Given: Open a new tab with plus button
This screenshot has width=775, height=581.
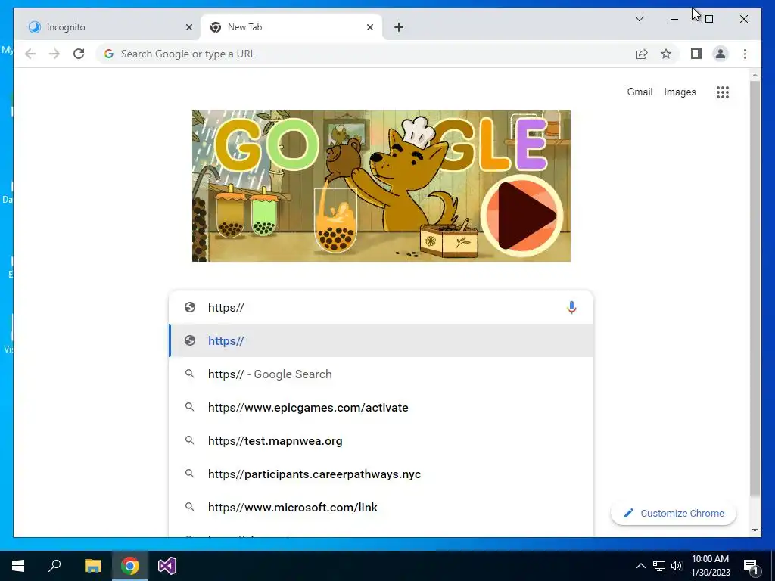Looking at the screenshot, I should 399,27.
